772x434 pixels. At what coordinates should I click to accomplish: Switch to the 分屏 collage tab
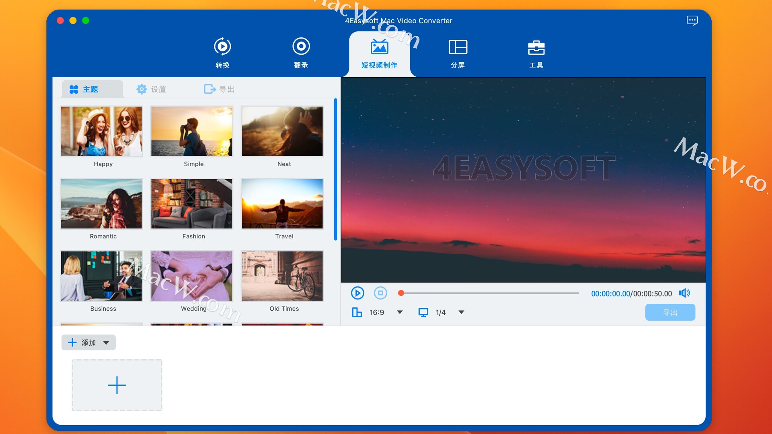click(x=458, y=54)
